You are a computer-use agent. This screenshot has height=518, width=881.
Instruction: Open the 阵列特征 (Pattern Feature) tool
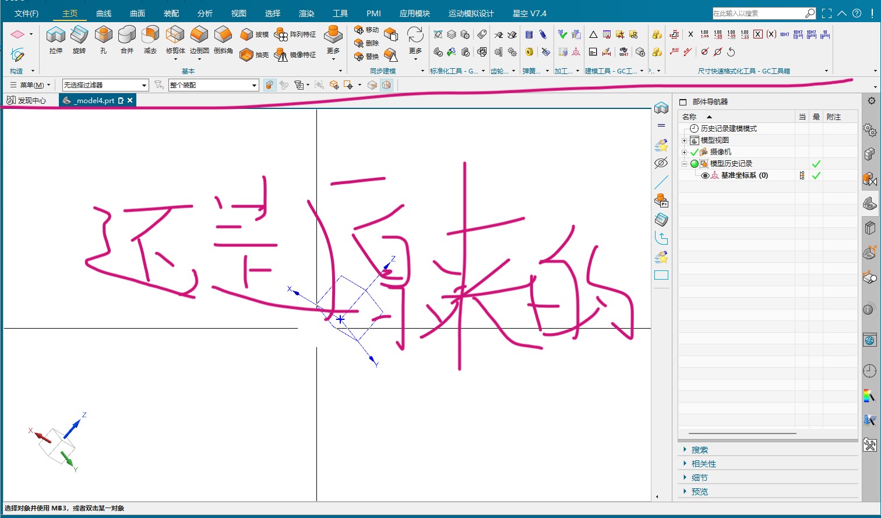[295, 34]
